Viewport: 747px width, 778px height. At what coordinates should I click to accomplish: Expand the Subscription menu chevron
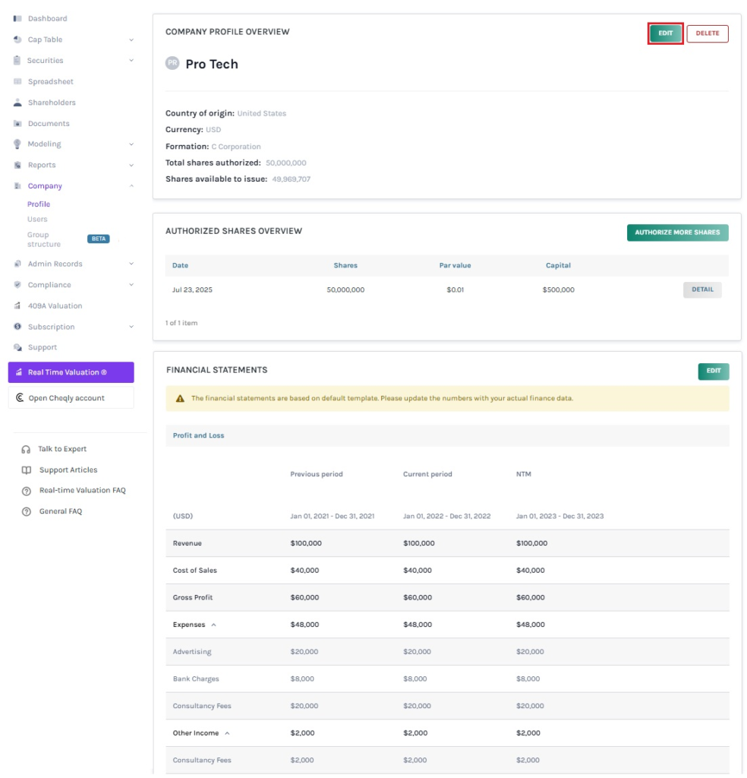131,327
